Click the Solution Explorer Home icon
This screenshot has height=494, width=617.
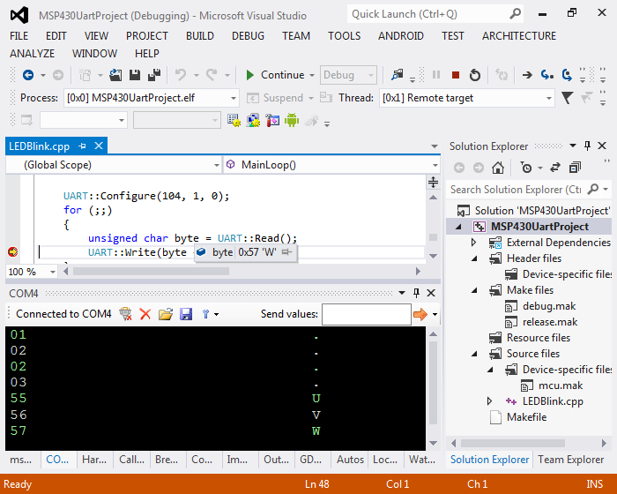498,168
